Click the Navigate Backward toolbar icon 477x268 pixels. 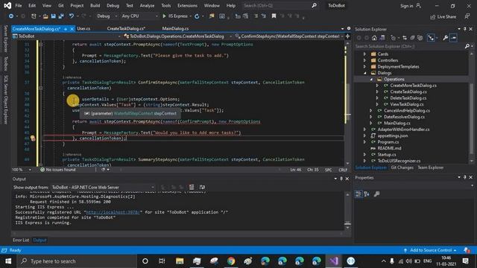11,16
